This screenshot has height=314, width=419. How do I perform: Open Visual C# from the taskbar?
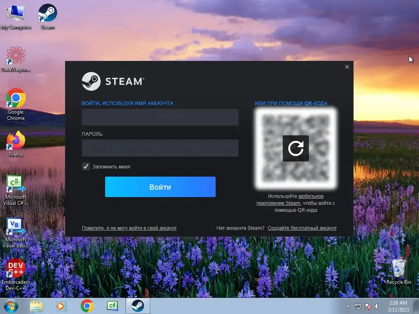(113, 306)
